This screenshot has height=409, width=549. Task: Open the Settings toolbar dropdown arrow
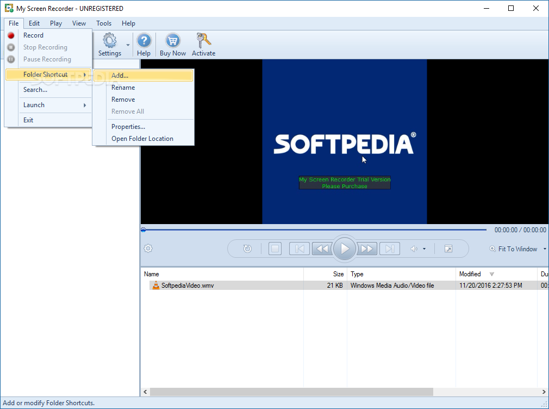(128, 45)
